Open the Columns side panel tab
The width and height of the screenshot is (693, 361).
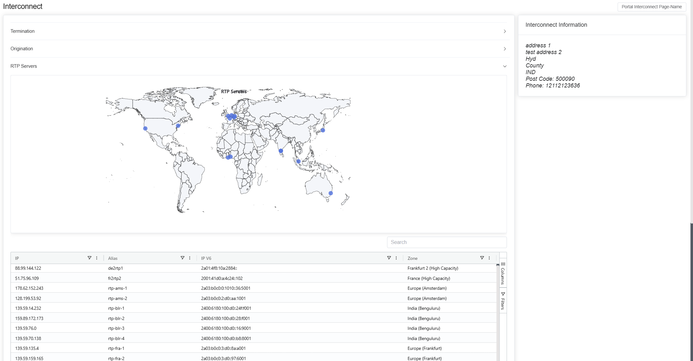[x=503, y=273]
